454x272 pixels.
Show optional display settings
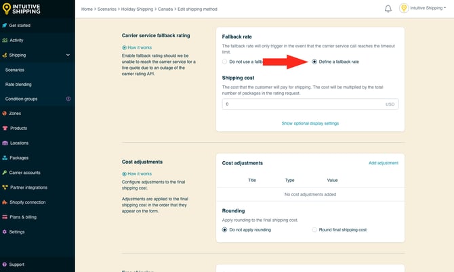point(310,123)
